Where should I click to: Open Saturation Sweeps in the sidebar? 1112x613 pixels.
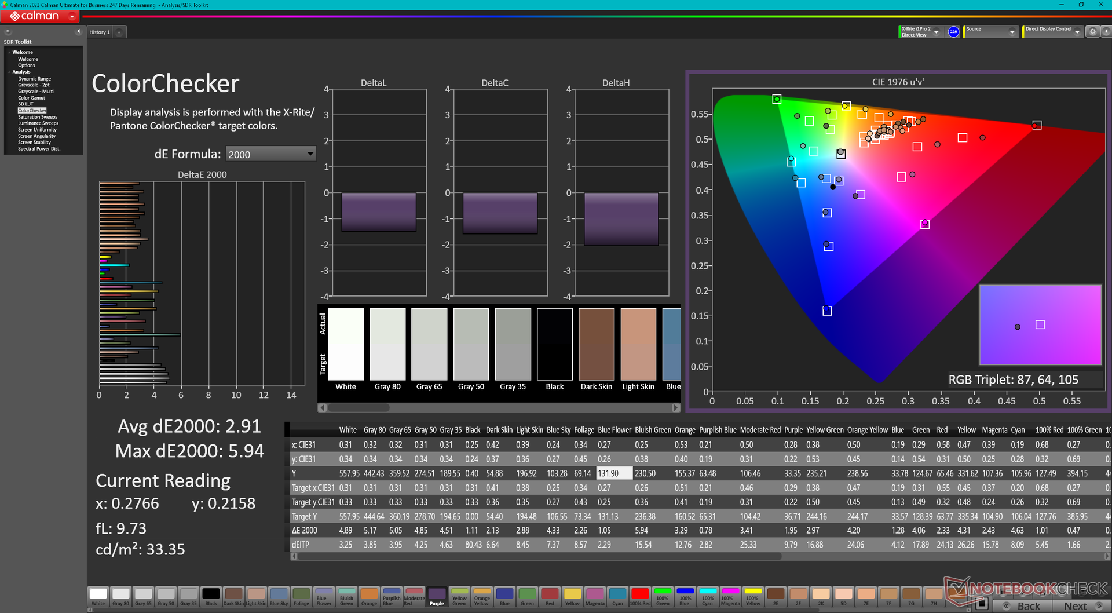tap(37, 117)
